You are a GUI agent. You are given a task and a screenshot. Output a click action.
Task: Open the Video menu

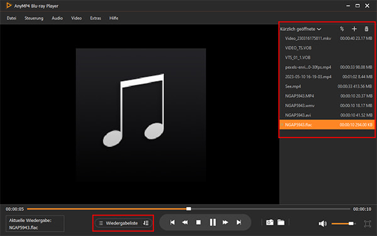pos(77,18)
